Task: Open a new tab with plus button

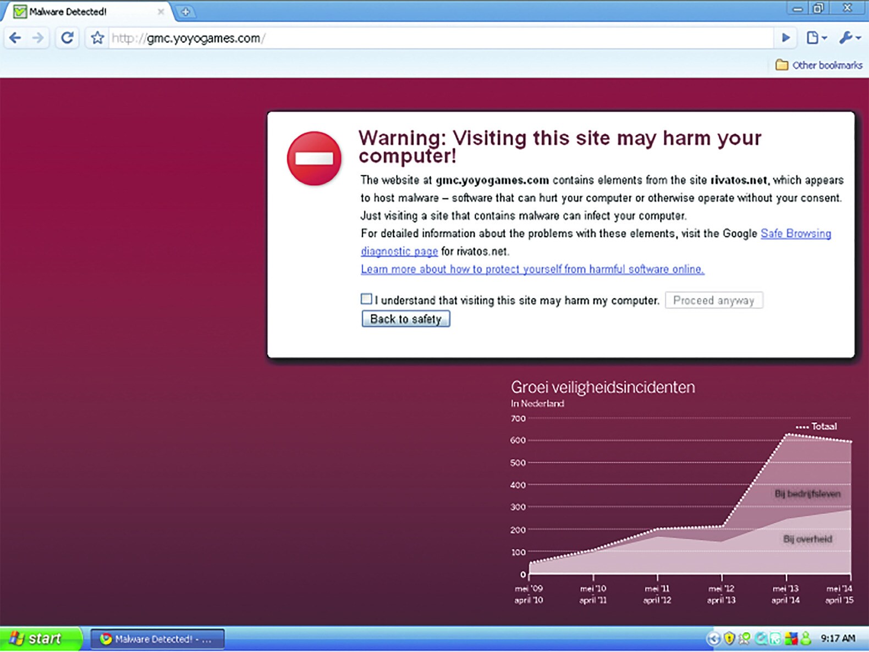Action: (x=185, y=12)
